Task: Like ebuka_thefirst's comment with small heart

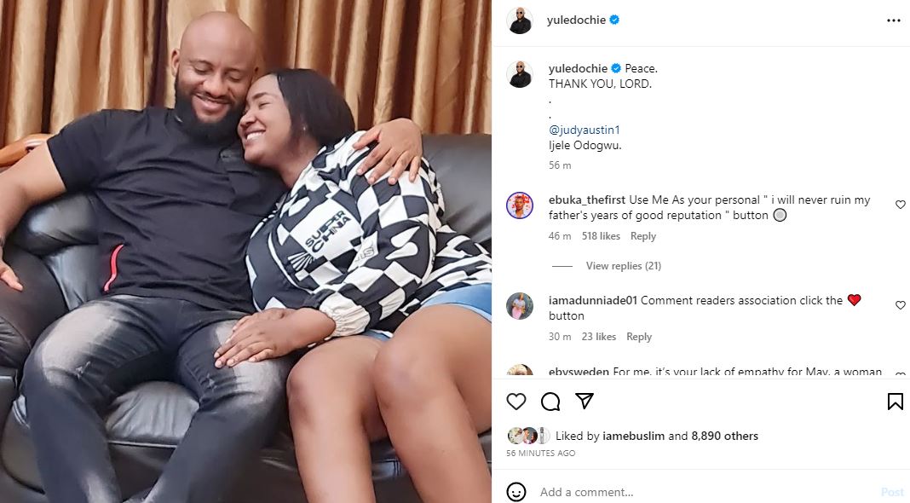Action: click(x=900, y=205)
